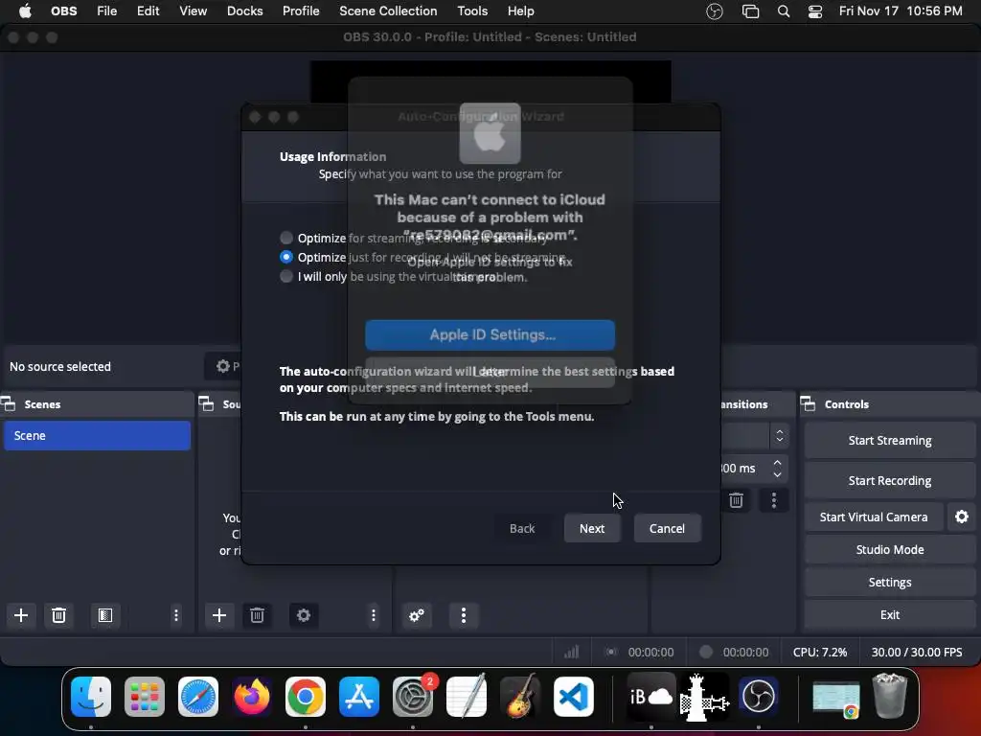Click OBS status icon in macOS menu bar
This screenshot has height=736, width=981.
click(x=715, y=11)
